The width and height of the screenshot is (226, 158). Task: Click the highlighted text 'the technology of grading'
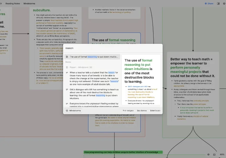[x=120, y=12]
